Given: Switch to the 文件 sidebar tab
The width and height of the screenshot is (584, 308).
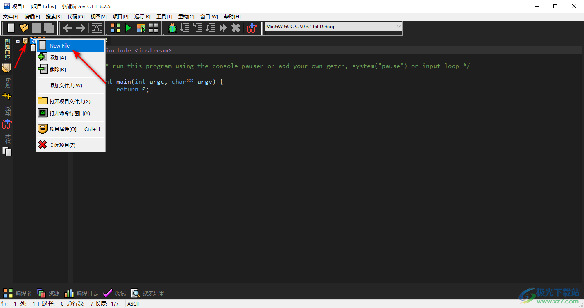Looking at the screenshot, I should [7, 145].
